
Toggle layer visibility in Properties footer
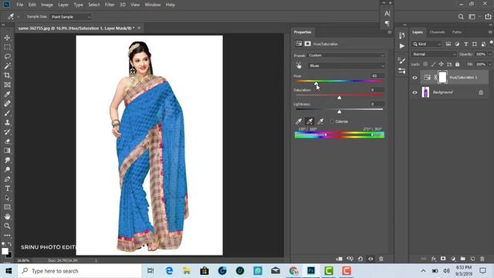tap(370, 259)
